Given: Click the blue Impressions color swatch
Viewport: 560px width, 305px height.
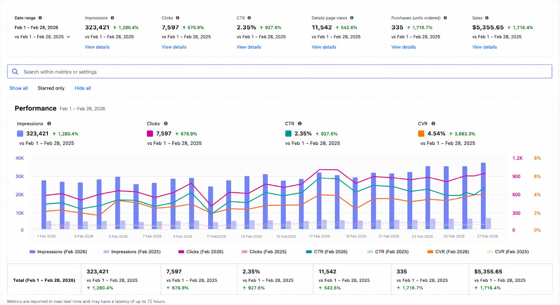Looking at the screenshot, I should point(20,134).
